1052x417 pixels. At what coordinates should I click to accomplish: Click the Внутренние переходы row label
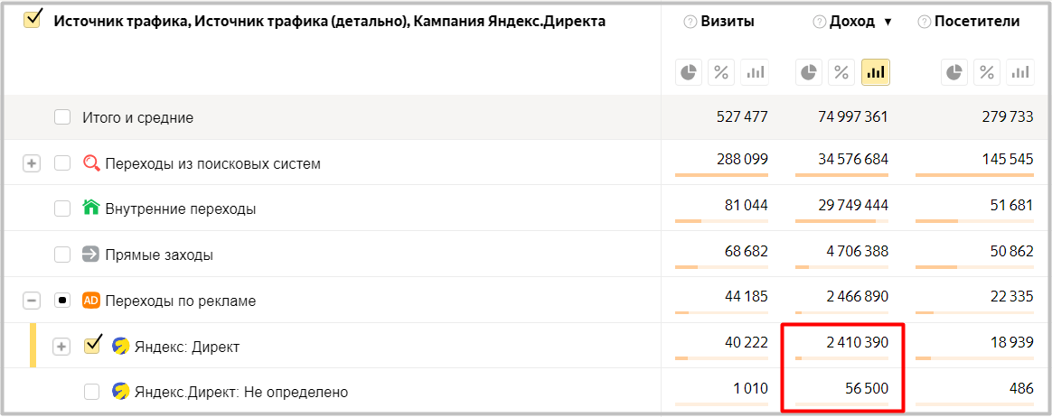tap(180, 208)
